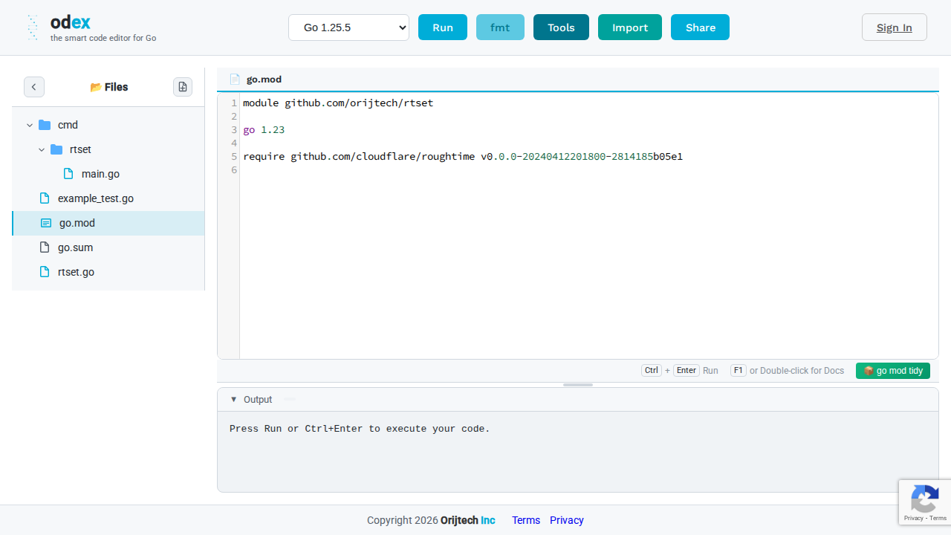Screen dimensions: 951x535
Task: Open main.go in the file tree
Action: click(100, 174)
